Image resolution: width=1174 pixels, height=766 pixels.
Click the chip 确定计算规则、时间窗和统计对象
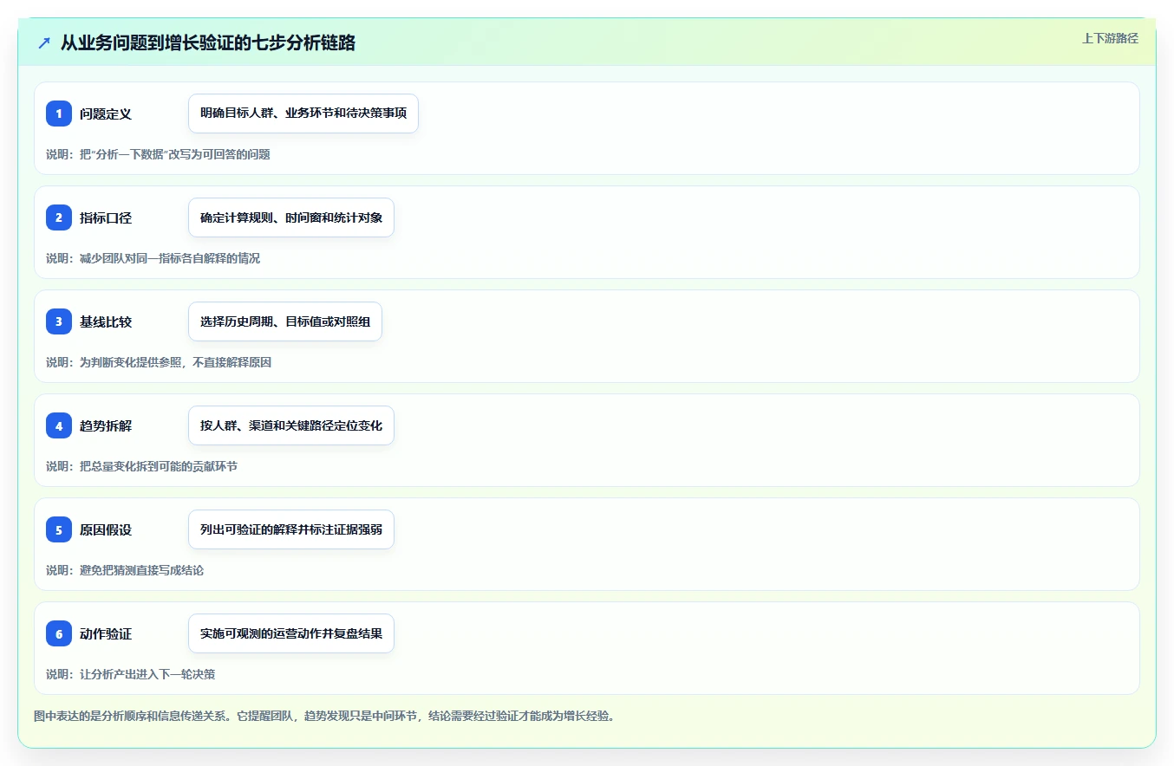click(291, 217)
